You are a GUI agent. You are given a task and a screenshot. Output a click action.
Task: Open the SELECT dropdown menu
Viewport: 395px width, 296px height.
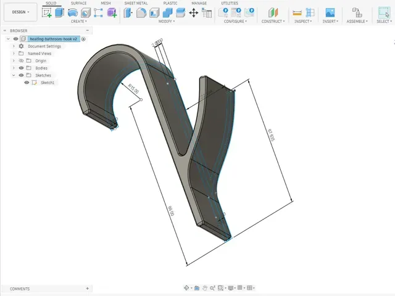(384, 22)
